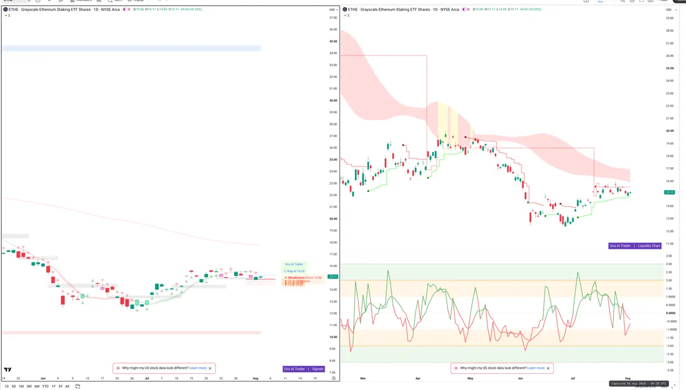This screenshot has width=686, height=390.
Task: Expand the right chart indicator legend showing 2
Action: click(345, 15)
